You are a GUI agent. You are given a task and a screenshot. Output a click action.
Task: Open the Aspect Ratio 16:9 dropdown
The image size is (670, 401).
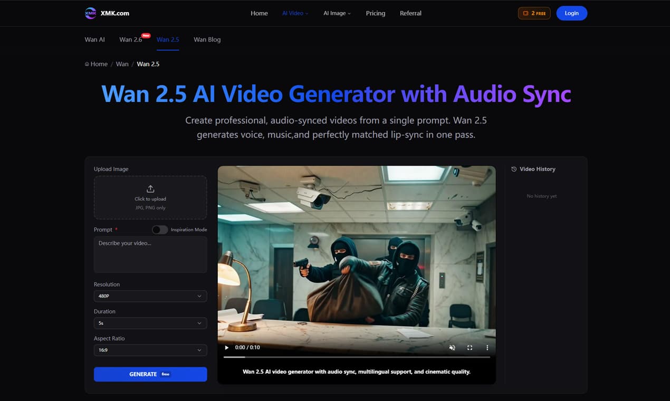tap(150, 350)
